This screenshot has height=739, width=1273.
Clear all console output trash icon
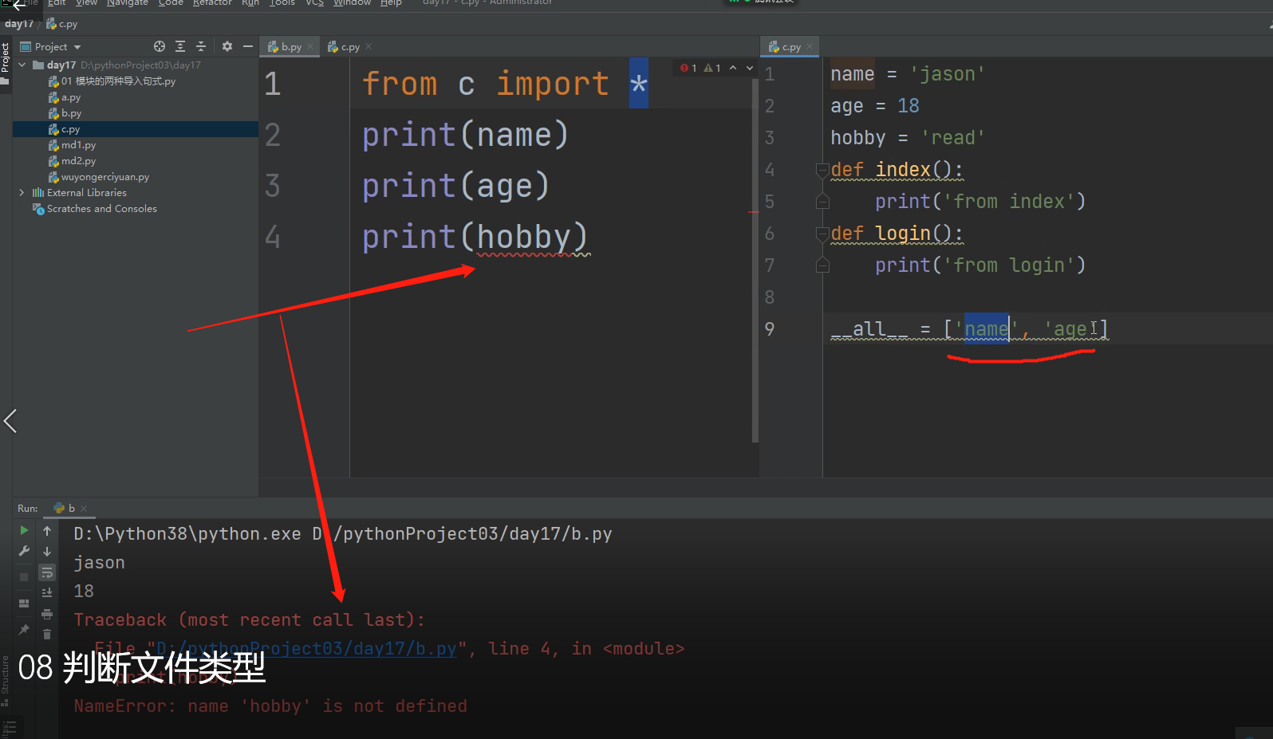coord(47,635)
